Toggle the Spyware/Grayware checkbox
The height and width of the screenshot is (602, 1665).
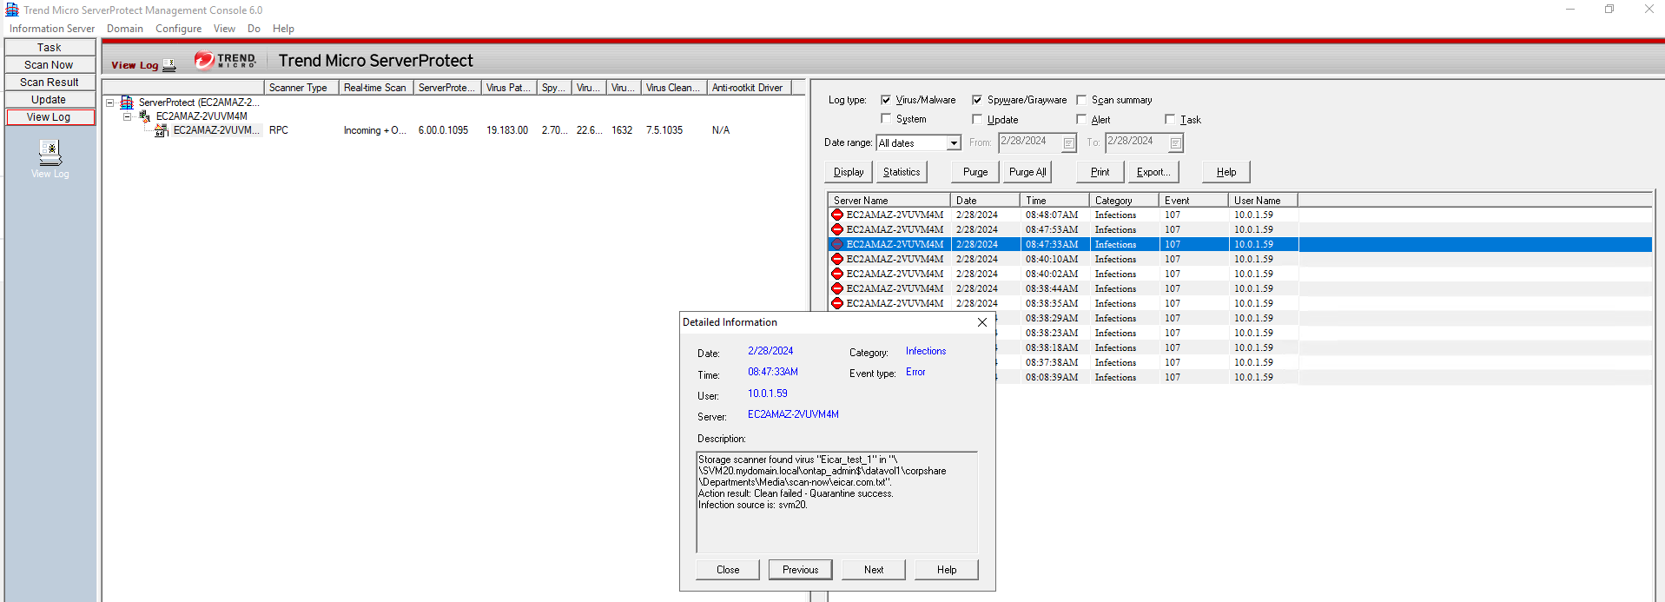click(x=977, y=100)
